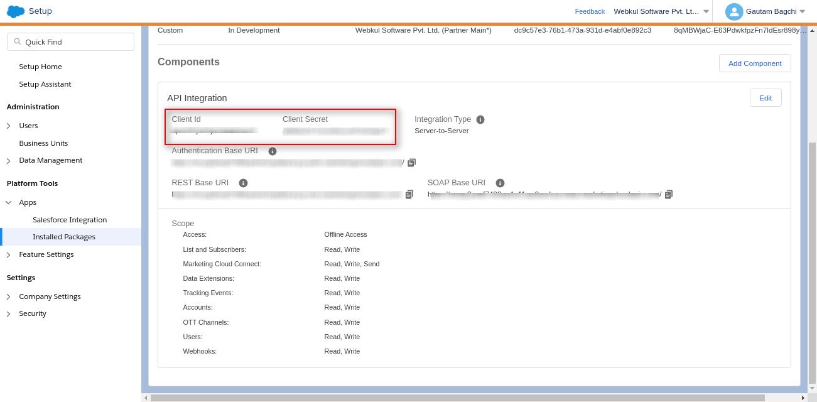
Task: Select 'Read, Write, Send' Marketing Cloud Connect value
Action: tap(352, 264)
